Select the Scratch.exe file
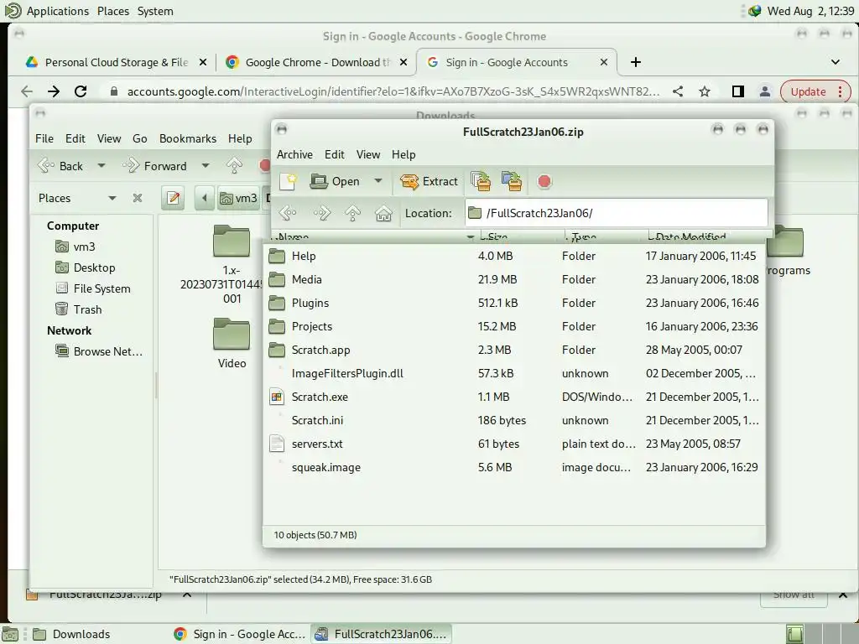 514,397
